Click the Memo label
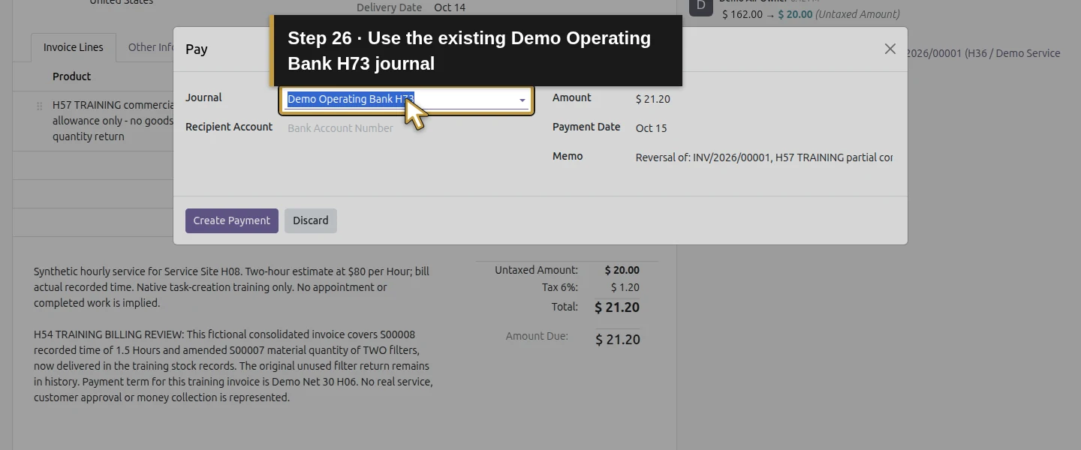 [x=568, y=156]
